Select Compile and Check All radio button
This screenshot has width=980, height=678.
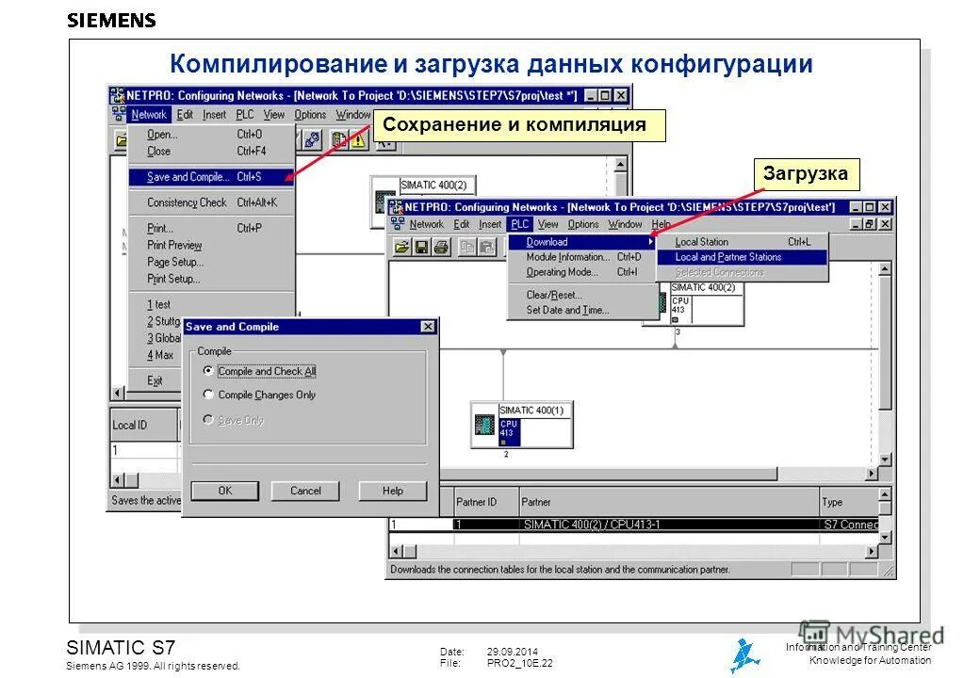[x=208, y=371]
